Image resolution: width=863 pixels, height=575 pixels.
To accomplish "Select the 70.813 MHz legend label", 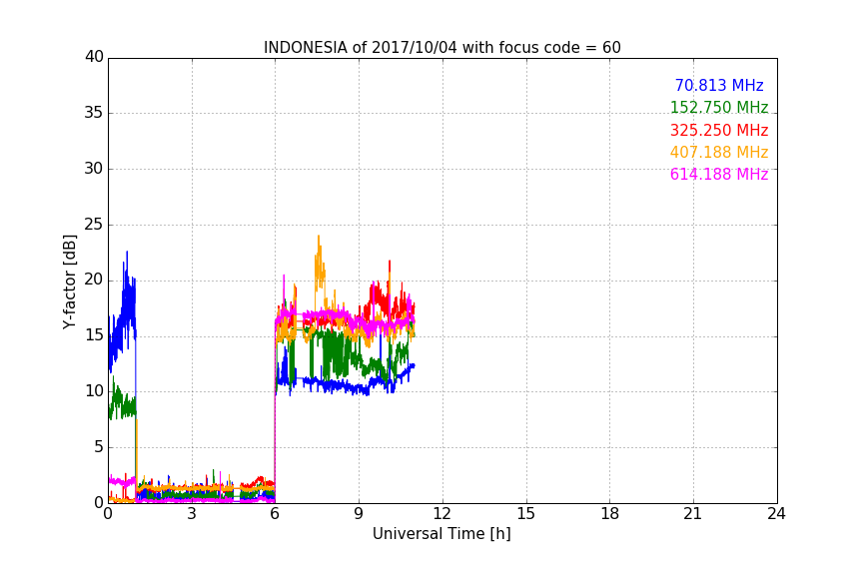I will click(719, 86).
